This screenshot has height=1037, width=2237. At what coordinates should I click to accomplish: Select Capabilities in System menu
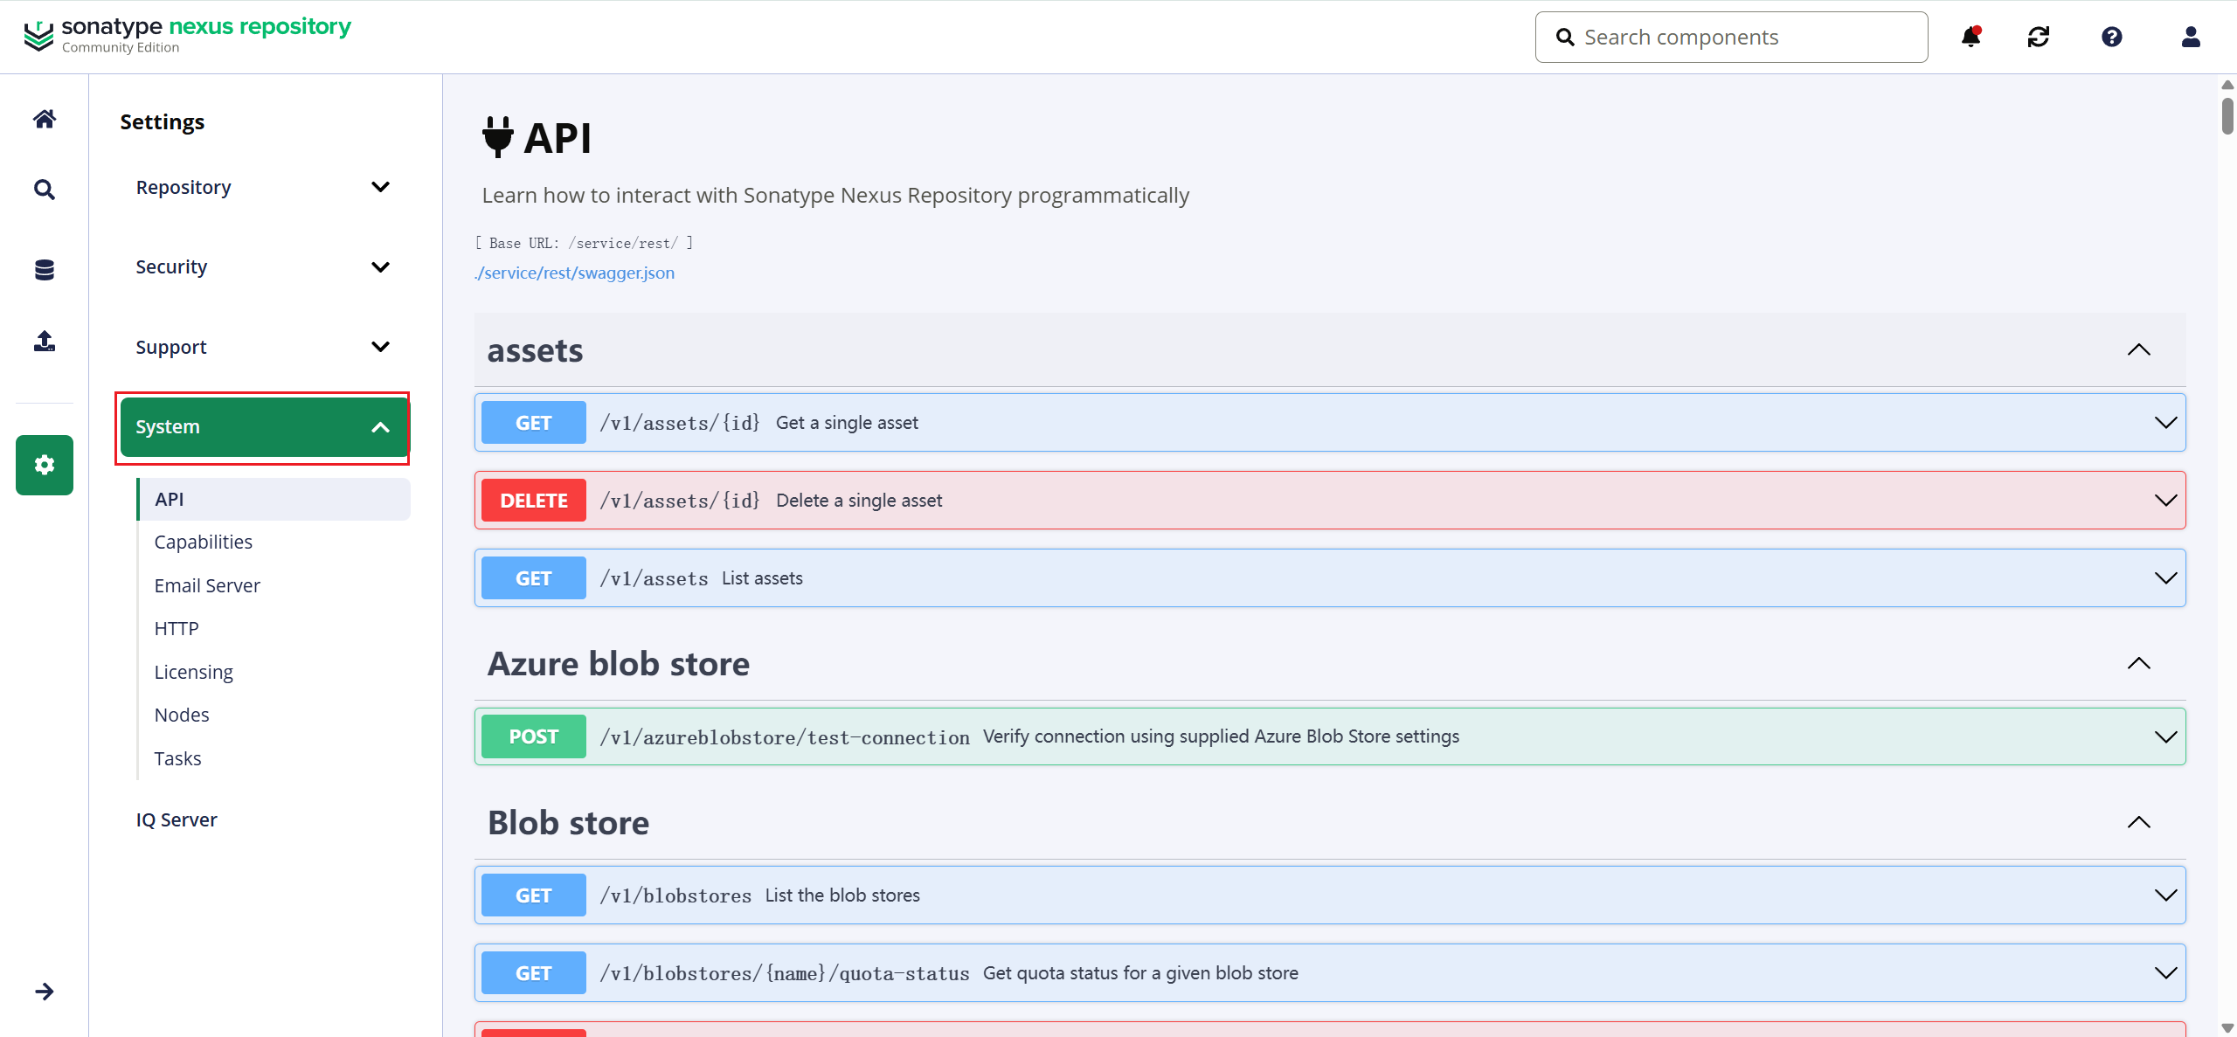[x=204, y=543]
